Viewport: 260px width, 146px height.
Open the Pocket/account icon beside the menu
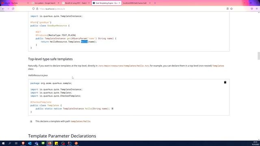(x=252, y=9)
